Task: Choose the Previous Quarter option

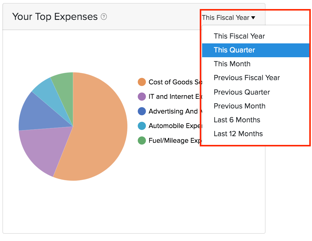Action: coord(242,92)
